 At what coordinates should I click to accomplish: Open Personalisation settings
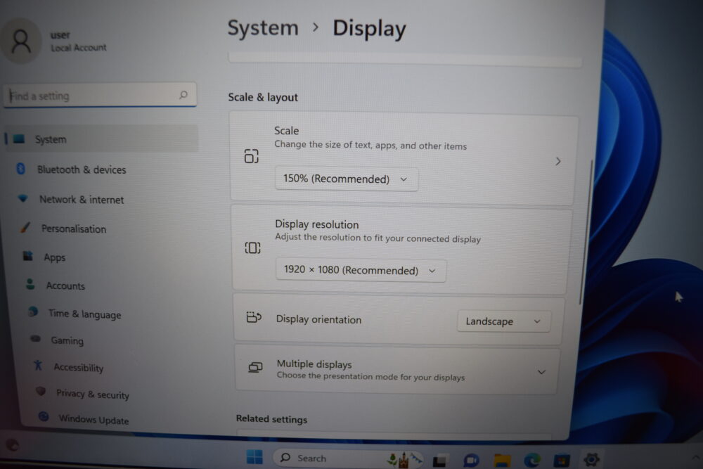[74, 229]
